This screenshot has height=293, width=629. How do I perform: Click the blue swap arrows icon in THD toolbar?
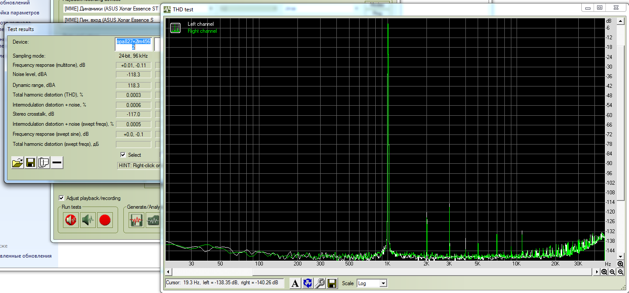(x=308, y=283)
